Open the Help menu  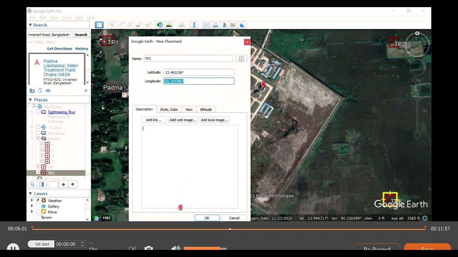click(x=91, y=17)
